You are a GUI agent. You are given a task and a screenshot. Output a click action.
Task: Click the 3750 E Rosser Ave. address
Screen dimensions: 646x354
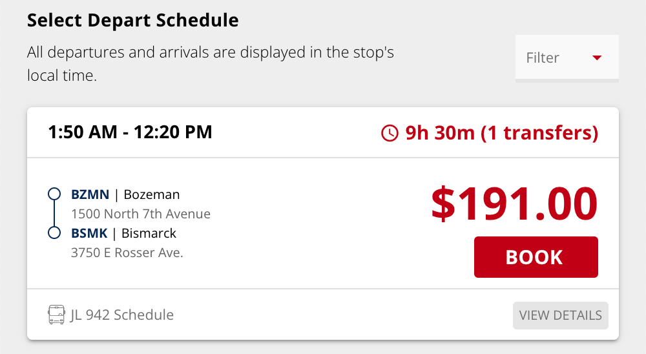127,253
